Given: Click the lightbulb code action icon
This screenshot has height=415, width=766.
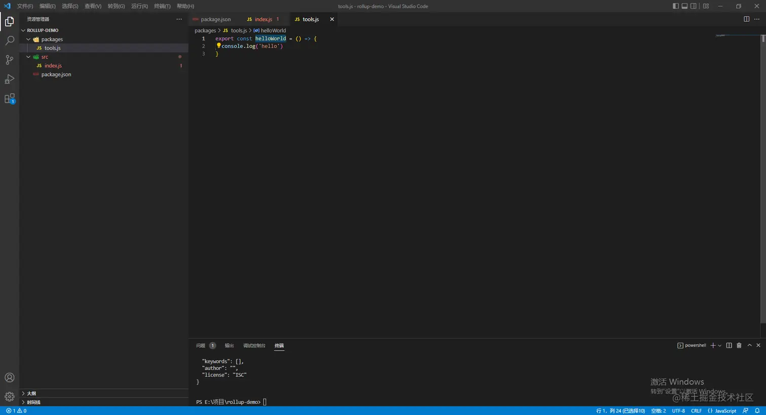Looking at the screenshot, I should 219,46.
